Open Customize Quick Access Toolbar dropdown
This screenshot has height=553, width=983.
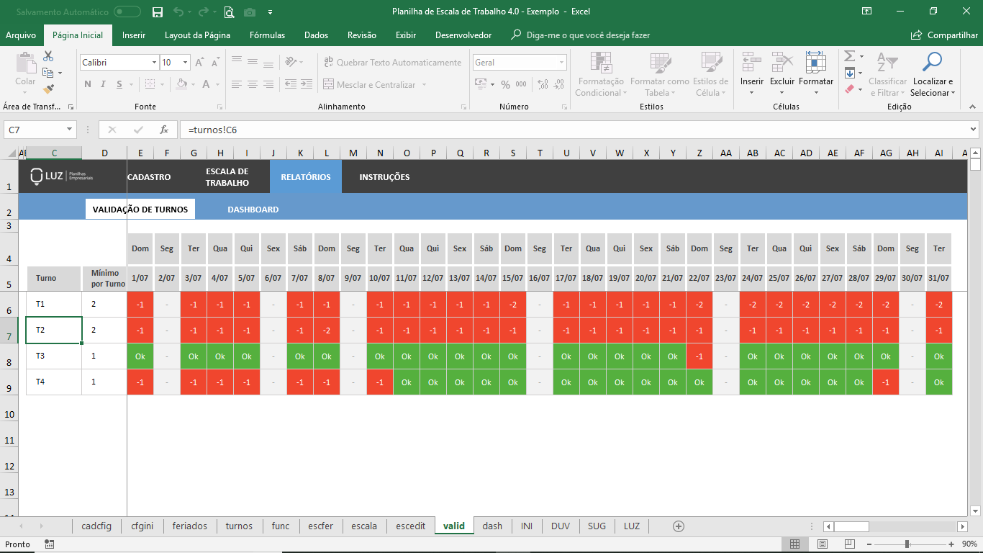click(x=270, y=12)
